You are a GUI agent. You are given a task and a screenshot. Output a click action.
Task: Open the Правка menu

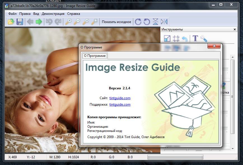tap(25, 14)
